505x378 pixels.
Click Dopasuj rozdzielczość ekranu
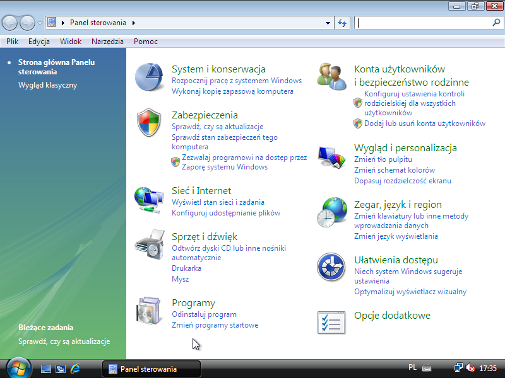pos(403,181)
